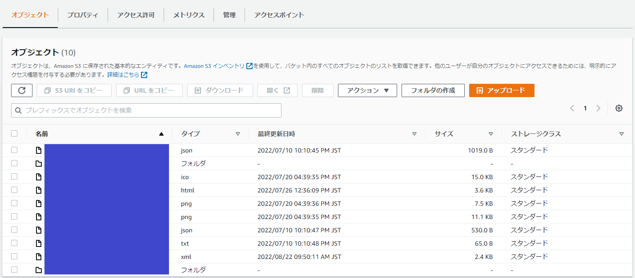Check the checkbox of the first object row
Image resolution: width=635 pixels, height=278 pixels.
coord(15,150)
